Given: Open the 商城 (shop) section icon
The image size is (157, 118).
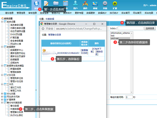Looking at the screenshot, I should [95, 4].
